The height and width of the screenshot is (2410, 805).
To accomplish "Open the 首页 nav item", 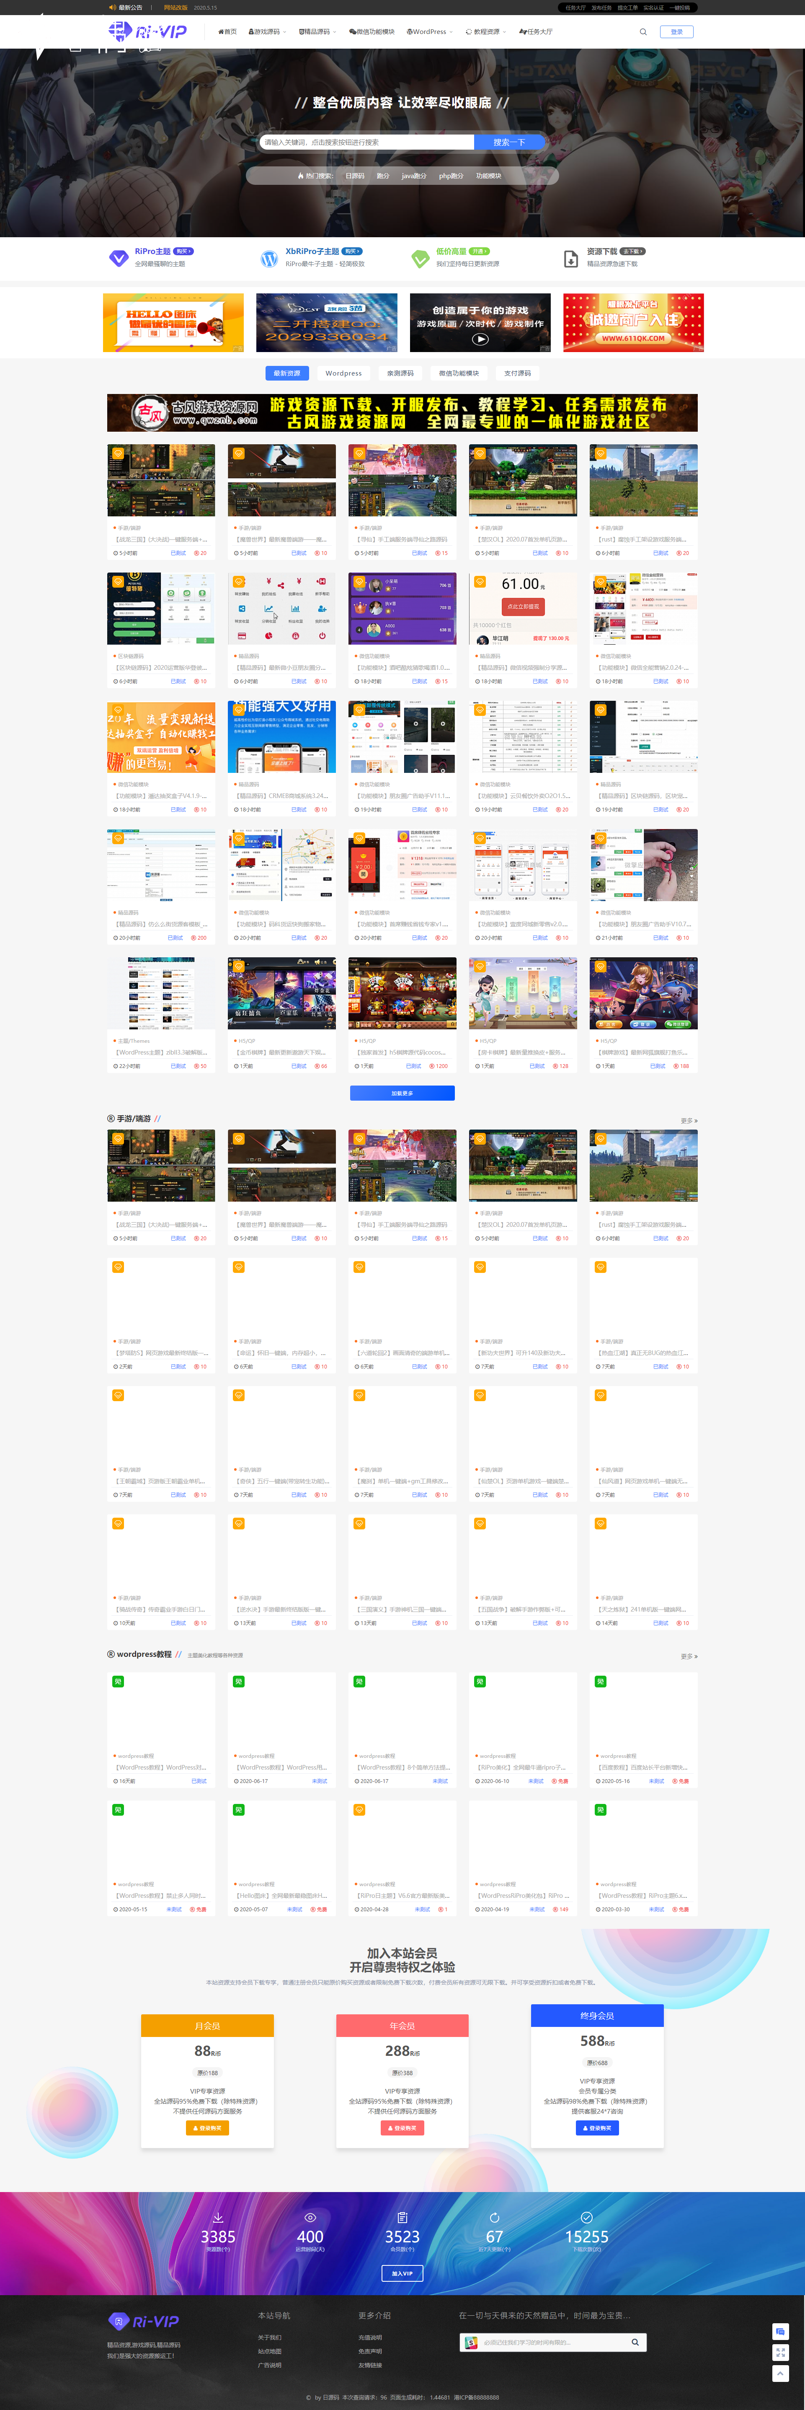I will click(227, 32).
